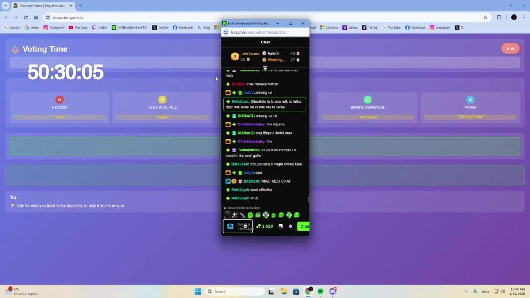The image size is (530, 298).
Task: Click the Voting Time scales icon
Action: click(15, 49)
